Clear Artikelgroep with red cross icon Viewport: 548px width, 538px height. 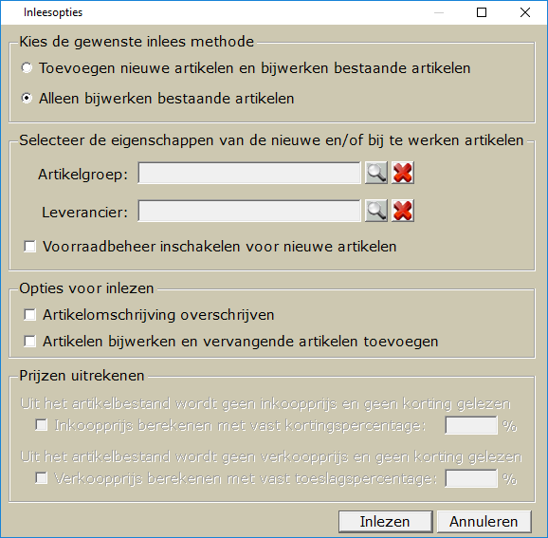pos(403,173)
